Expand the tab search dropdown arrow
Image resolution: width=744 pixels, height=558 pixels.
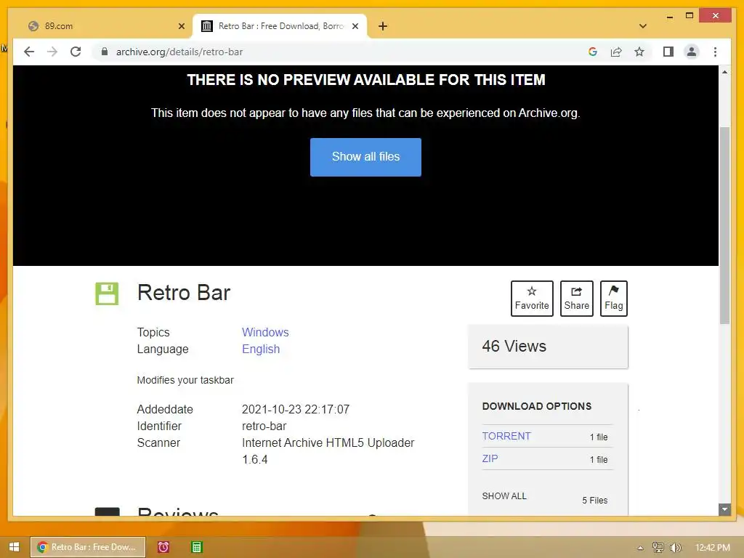click(643, 26)
